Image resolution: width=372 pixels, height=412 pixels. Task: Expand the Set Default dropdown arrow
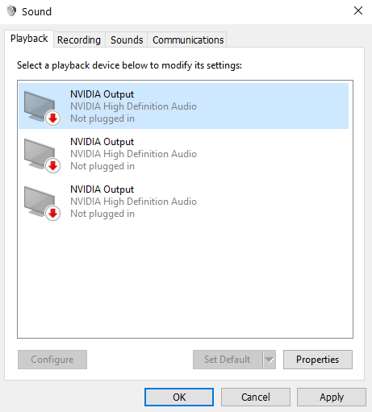tap(270, 360)
